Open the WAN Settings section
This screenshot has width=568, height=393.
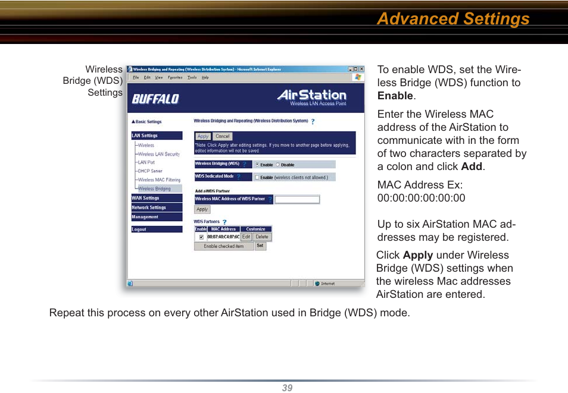157,198
